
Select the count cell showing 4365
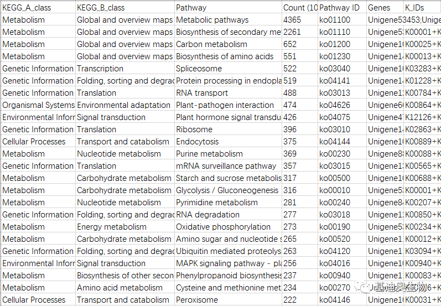click(x=300, y=20)
